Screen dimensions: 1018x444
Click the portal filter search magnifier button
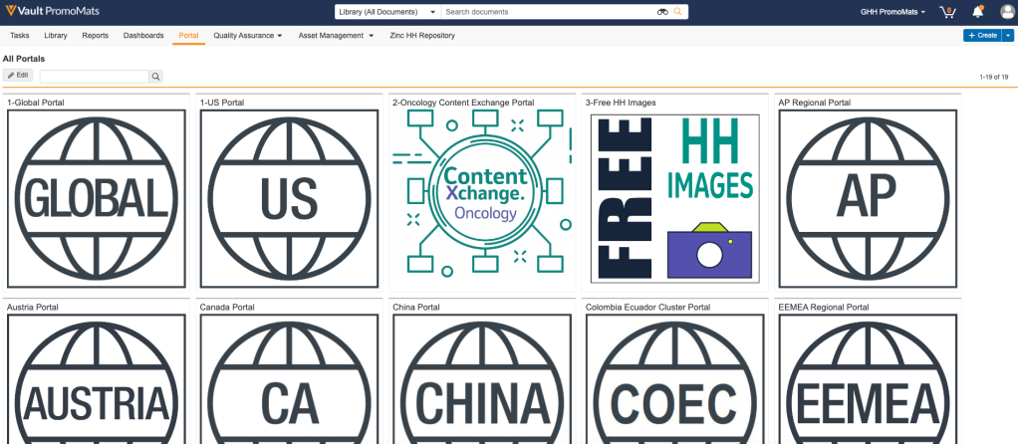point(155,77)
